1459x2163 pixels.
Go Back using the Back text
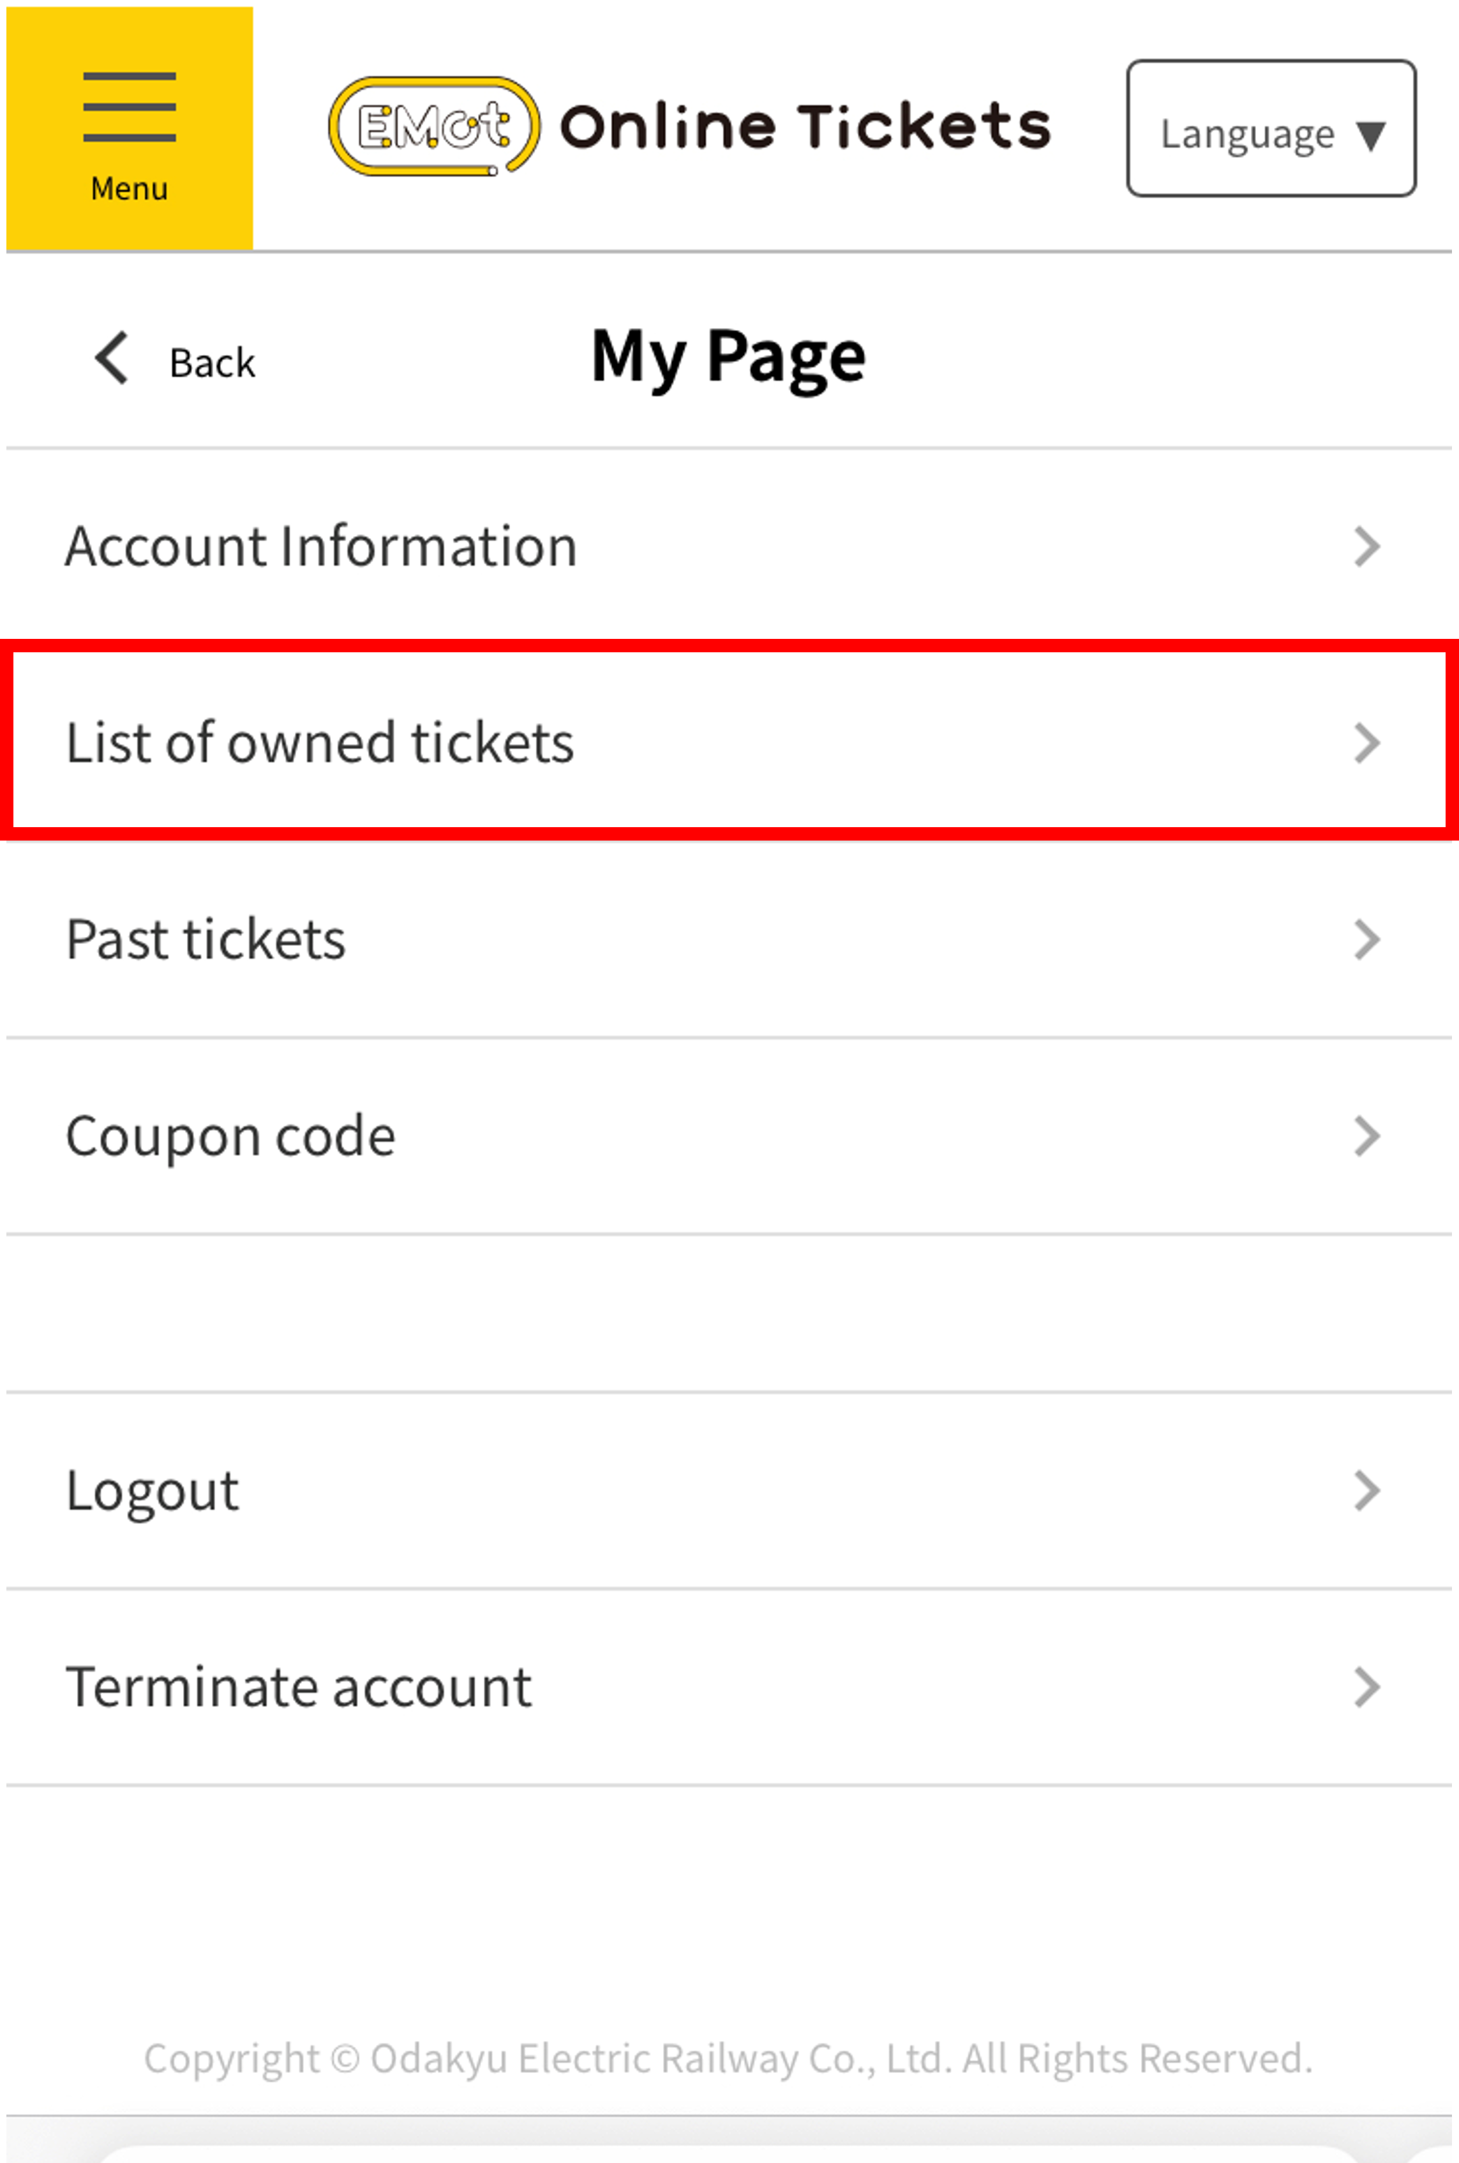(x=212, y=363)
